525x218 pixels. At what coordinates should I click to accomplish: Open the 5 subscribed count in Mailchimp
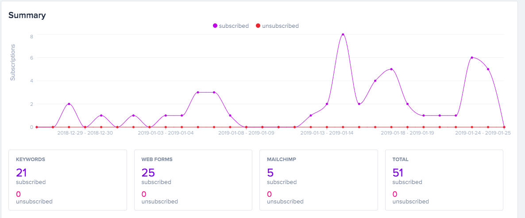point(270,172)
